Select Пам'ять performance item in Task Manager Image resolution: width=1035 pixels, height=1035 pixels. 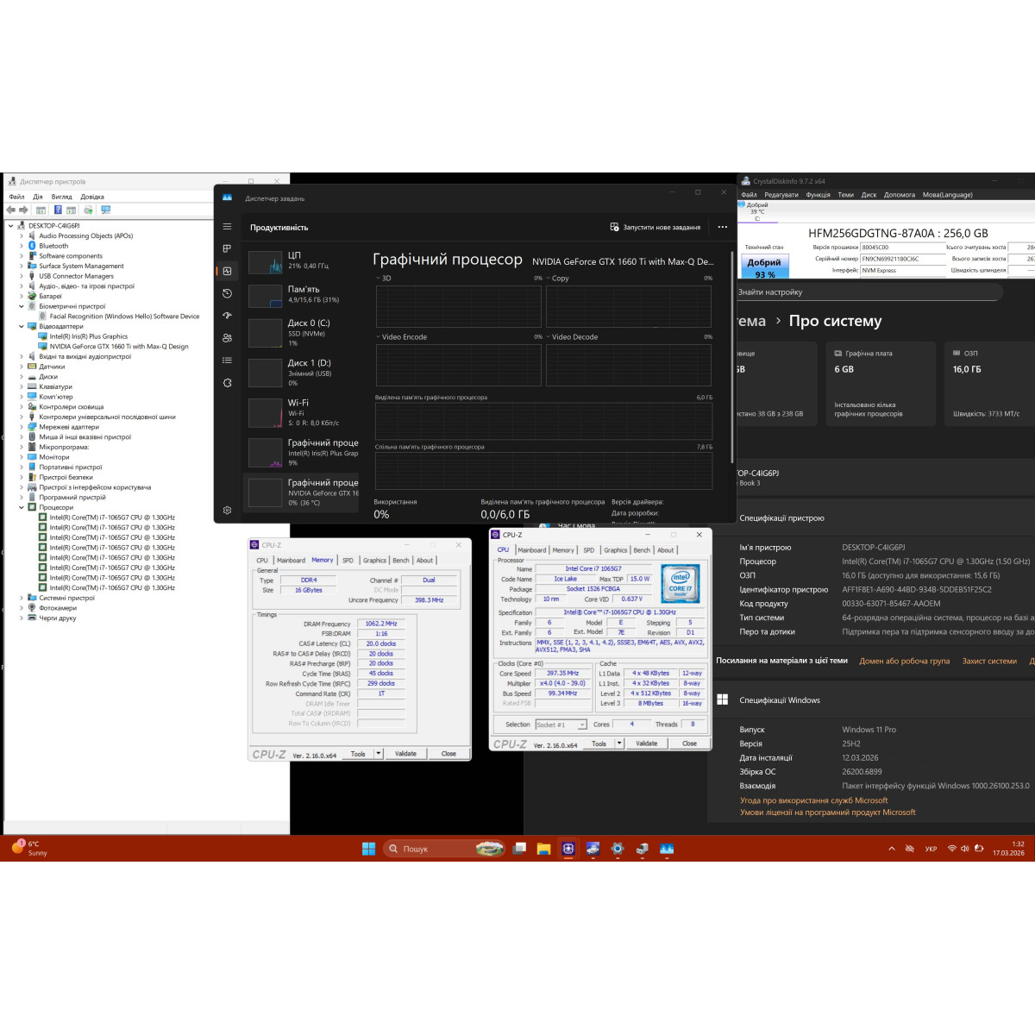(x=301, y=295)
